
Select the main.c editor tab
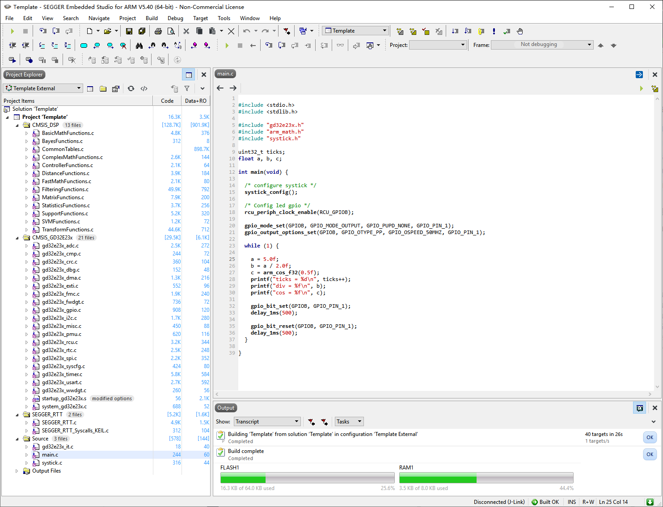point(225,74)
